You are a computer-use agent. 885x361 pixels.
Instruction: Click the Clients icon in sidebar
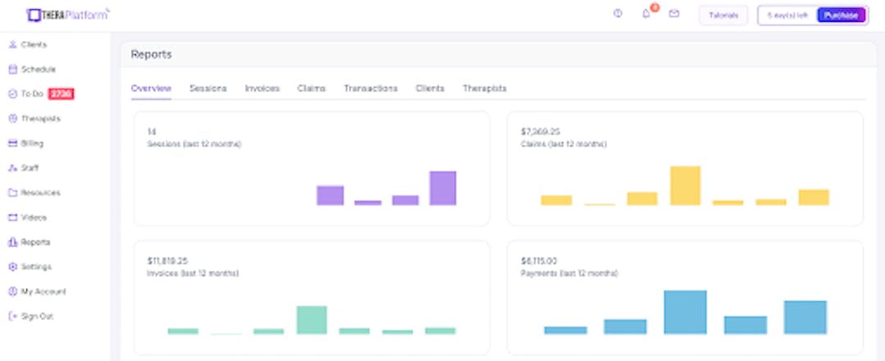(12, 45)
